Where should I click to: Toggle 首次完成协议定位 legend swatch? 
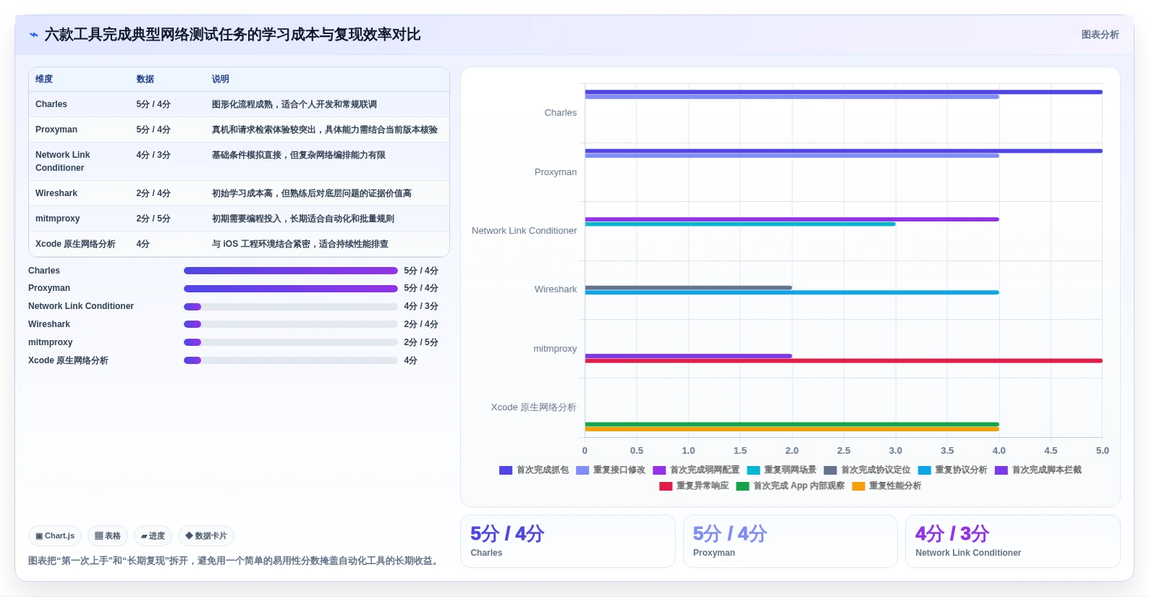(x=830, y=470)
